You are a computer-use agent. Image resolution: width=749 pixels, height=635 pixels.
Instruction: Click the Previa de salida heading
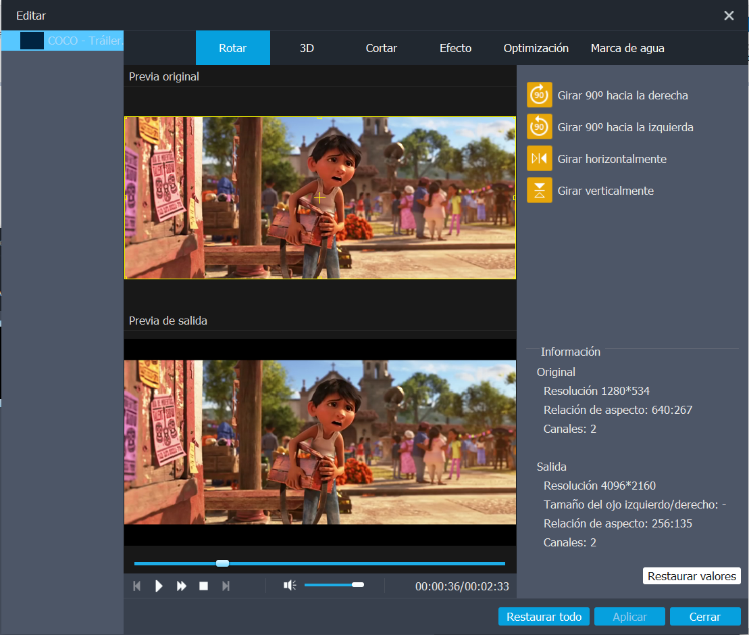coord(167,321)
